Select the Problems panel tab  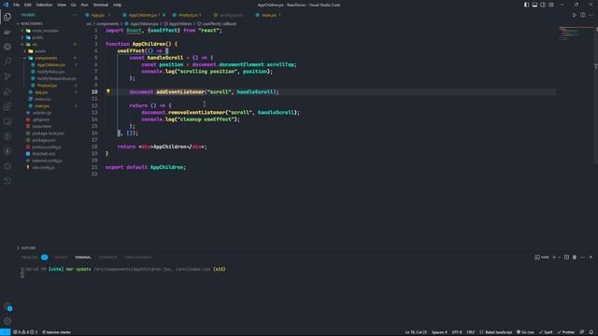(29, 258)
